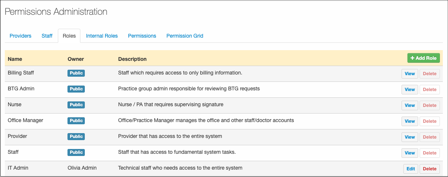Click the Public badge for Nurse
The height and width of the screenshot is (177, 448).
76,105
